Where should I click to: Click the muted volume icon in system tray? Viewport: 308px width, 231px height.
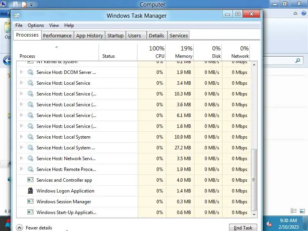click(x=269, y=224)
